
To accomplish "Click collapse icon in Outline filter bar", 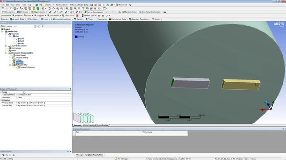I will click(39, 26).
